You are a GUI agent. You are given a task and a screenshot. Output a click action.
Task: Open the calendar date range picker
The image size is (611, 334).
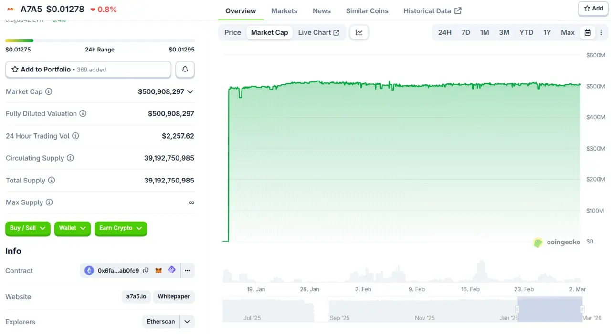pos(588,32)
